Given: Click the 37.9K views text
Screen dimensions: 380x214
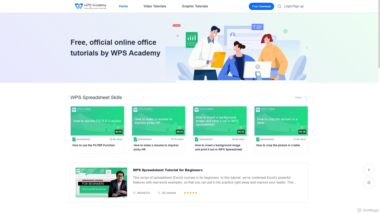Looking at the screenshot, I should click(300, 139).
